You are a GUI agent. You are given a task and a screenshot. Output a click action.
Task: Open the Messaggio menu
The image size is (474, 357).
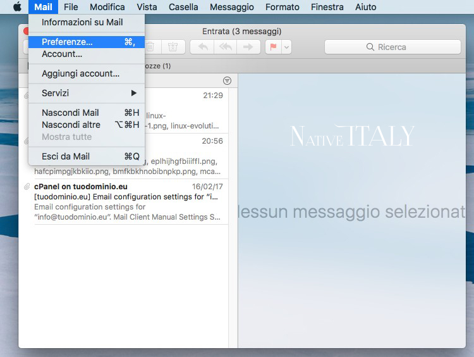[x=232, y=7]
